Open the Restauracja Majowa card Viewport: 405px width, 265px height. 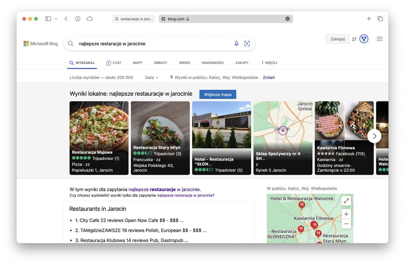(99, 138)
